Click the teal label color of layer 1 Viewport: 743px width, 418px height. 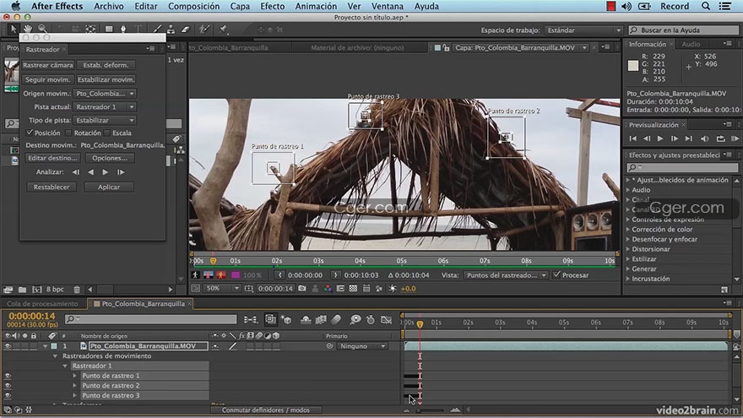click(x=54, y=346)
